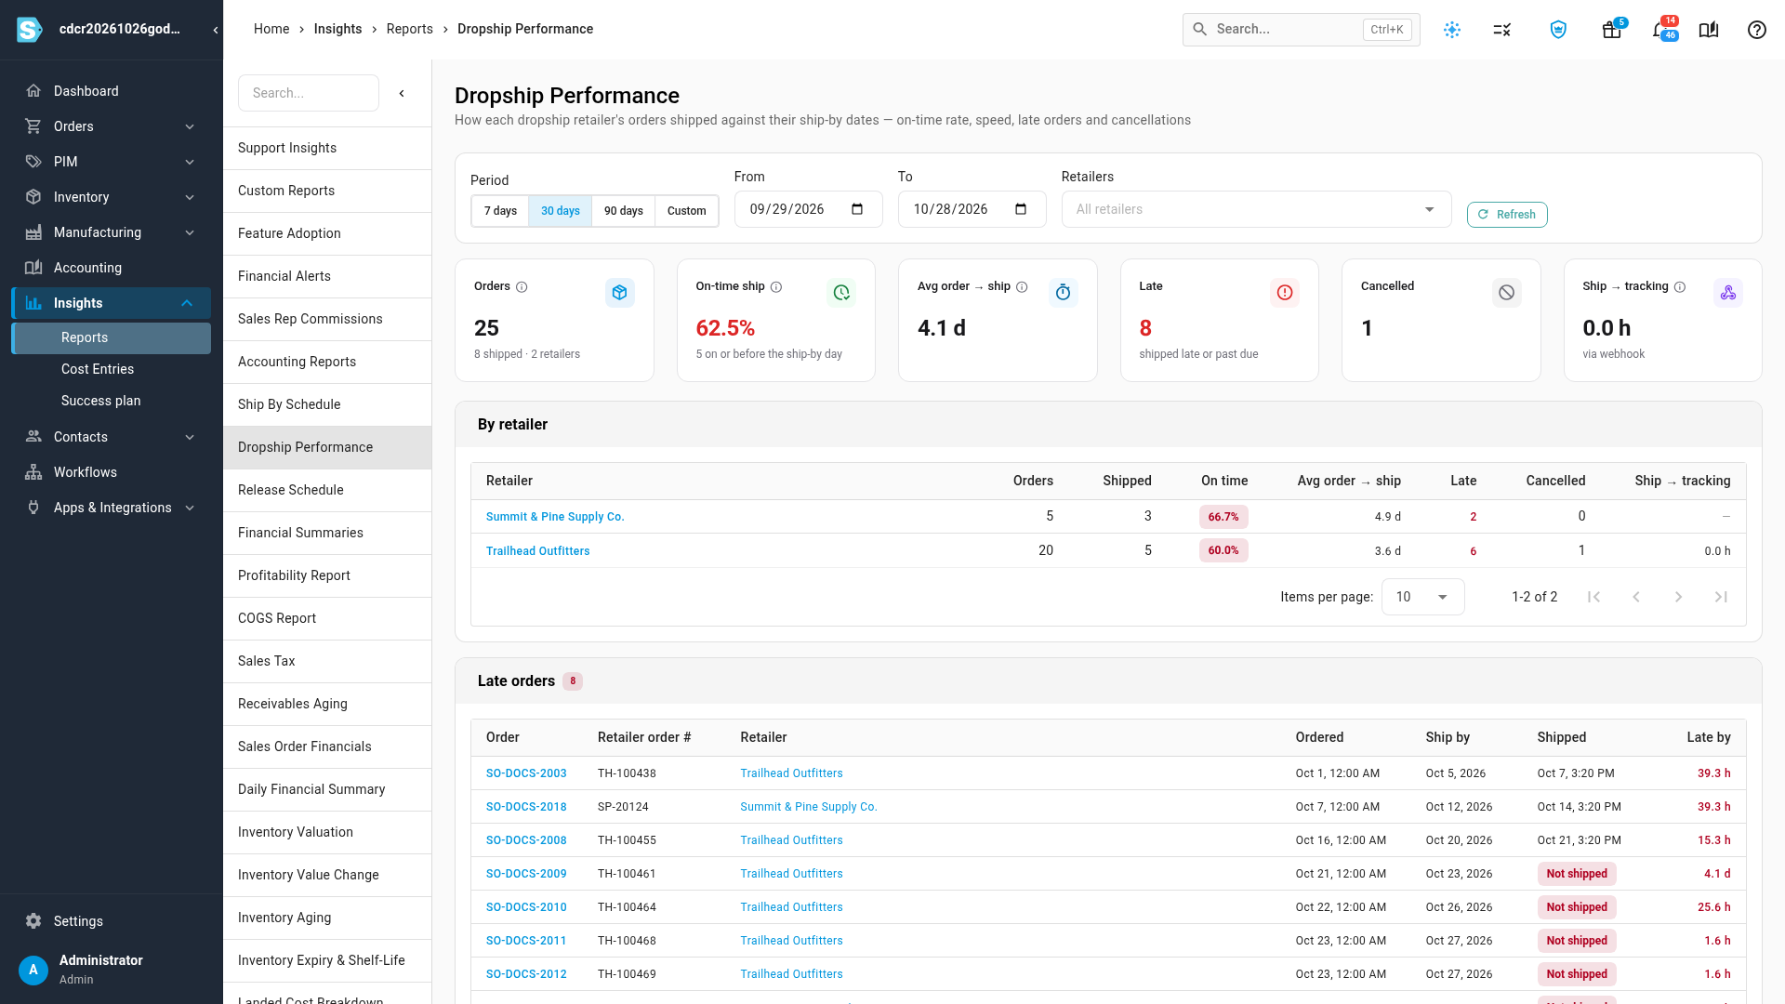Screen dimensions: 1785x1004
Task: Open Settings gear in the sidebar
Action: [x=33, y=921]
